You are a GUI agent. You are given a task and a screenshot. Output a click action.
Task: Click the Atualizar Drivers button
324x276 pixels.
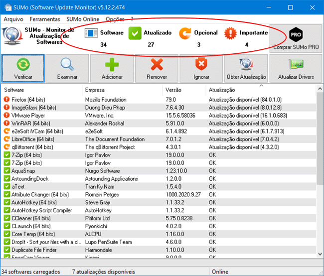click(296, 68)
